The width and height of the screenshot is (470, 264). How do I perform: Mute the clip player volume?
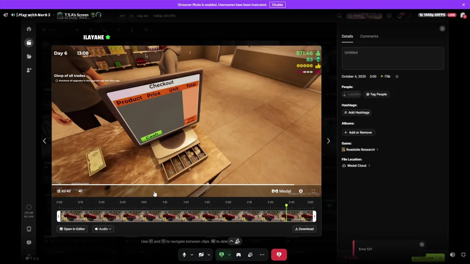[x=80, y=191]
